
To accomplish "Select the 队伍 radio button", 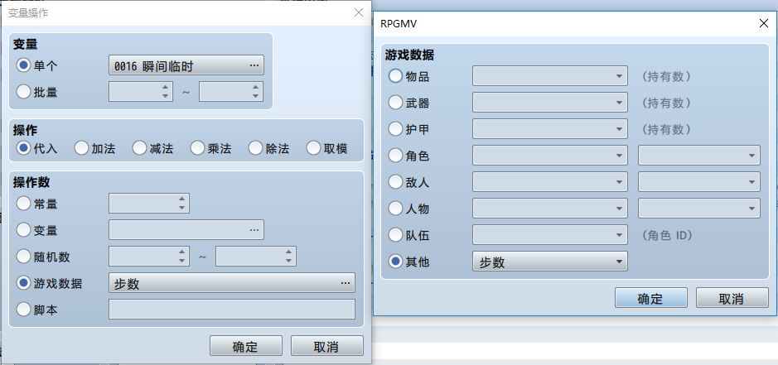I will pos(395,234).
